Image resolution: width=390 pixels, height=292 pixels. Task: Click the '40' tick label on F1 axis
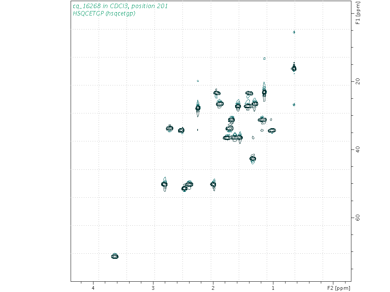(358, 149)
